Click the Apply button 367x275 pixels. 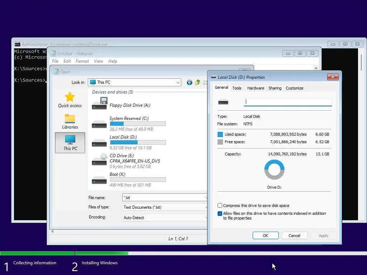pos(324,236)
